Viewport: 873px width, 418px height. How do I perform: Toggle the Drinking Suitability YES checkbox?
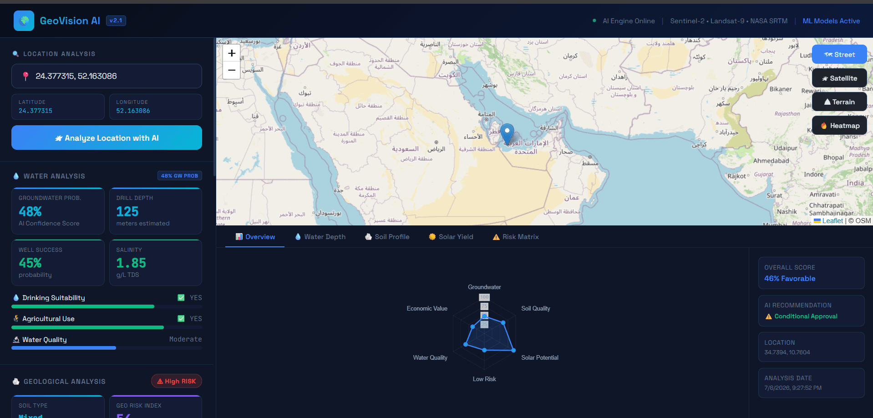click(181, 298)
